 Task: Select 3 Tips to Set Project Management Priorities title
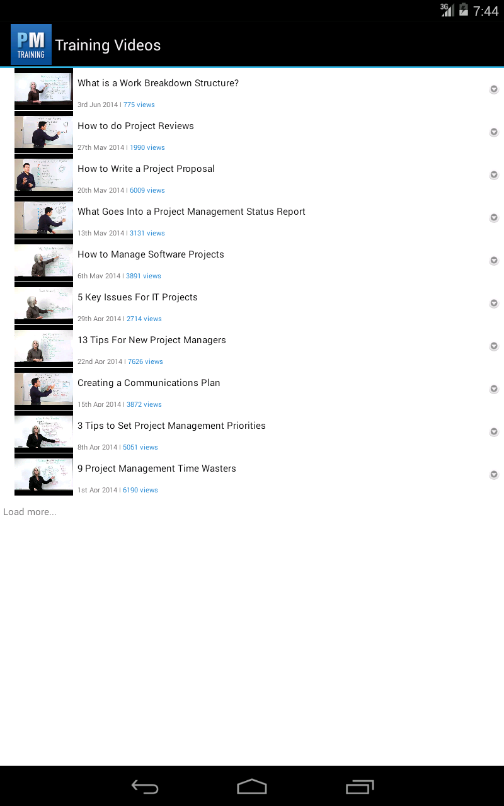click(171, 426)
